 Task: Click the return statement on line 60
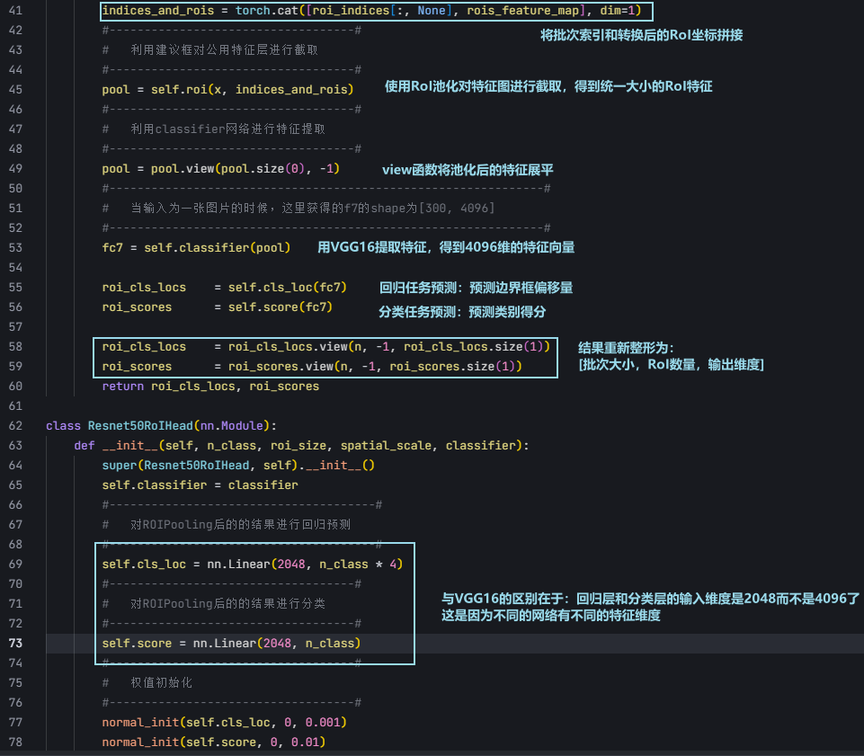click(123, 387)
